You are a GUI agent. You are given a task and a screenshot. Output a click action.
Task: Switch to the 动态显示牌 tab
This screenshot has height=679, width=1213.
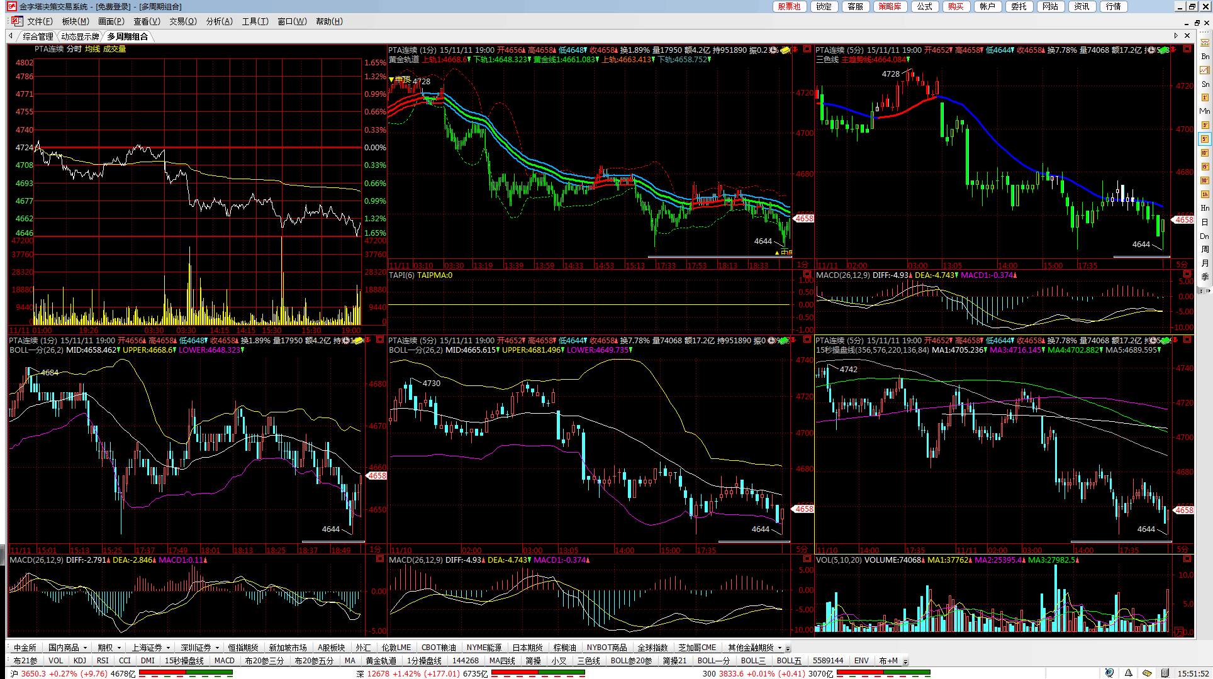pyautogui.click(x=80, y=36)
